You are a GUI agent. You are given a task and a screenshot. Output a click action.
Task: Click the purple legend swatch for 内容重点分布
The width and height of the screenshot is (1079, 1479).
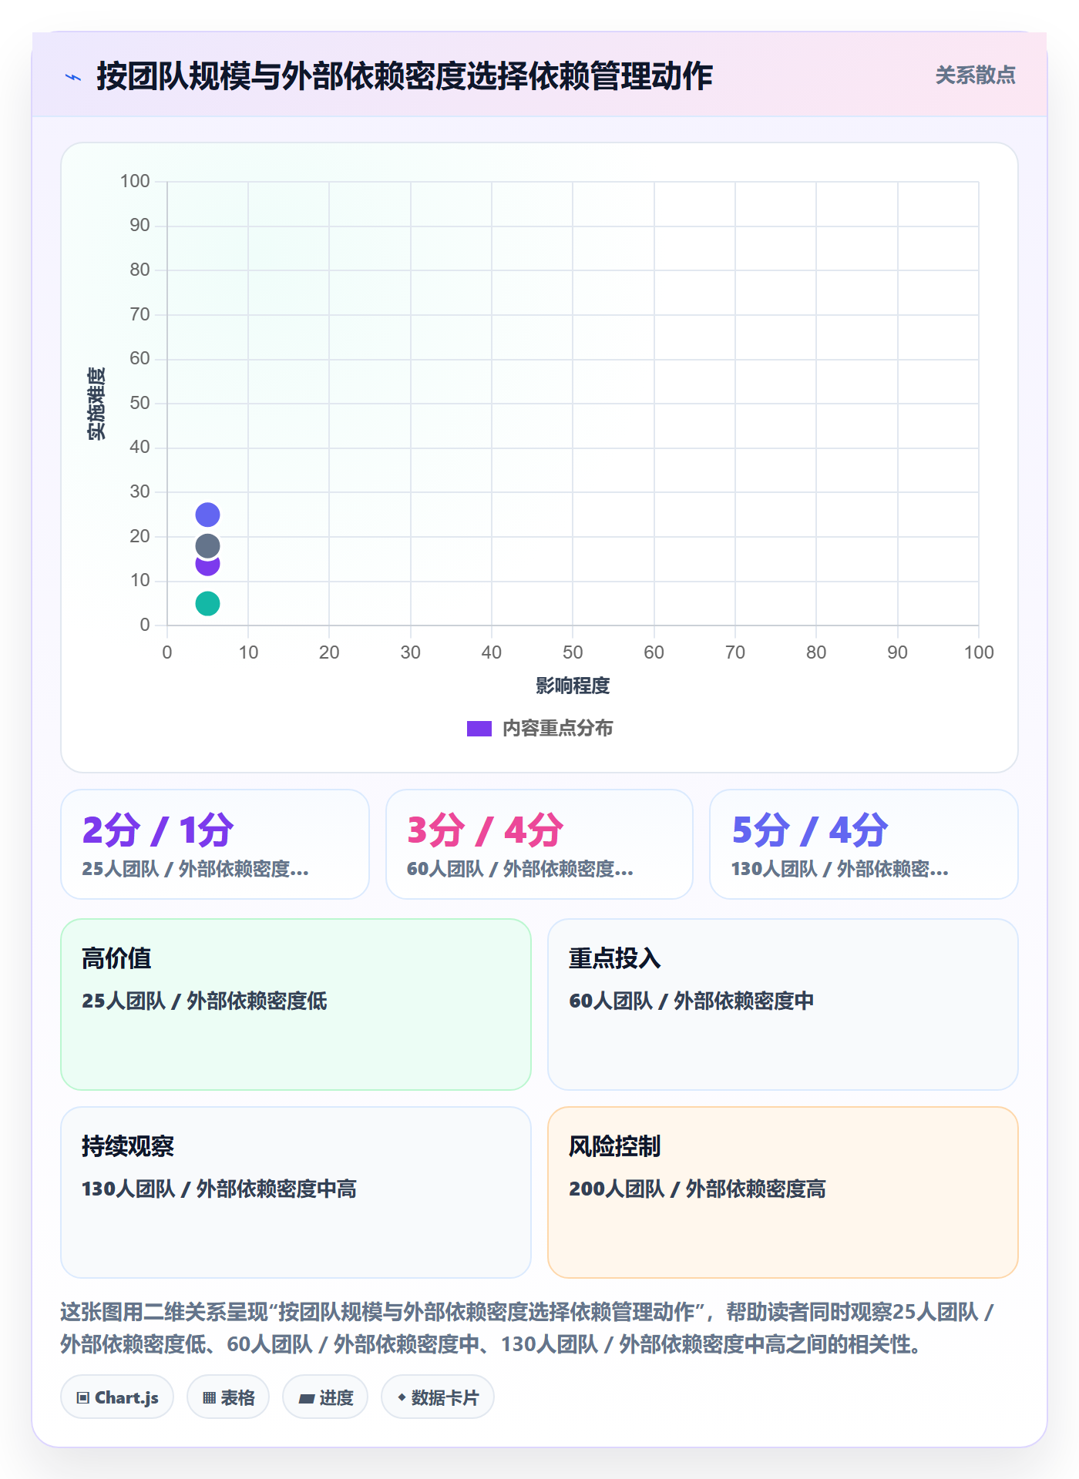479,729
